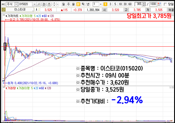Click the 체결 button
This screenshot has width=175, height=123.
171,10
